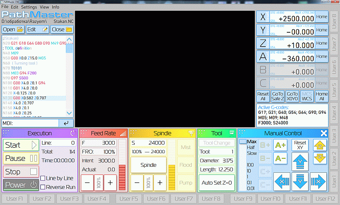The width and height of the screenshot is (340, 205).
Task: Jog X axis negative left arrow
Action: pyautogui.click(x=282, y=181)
